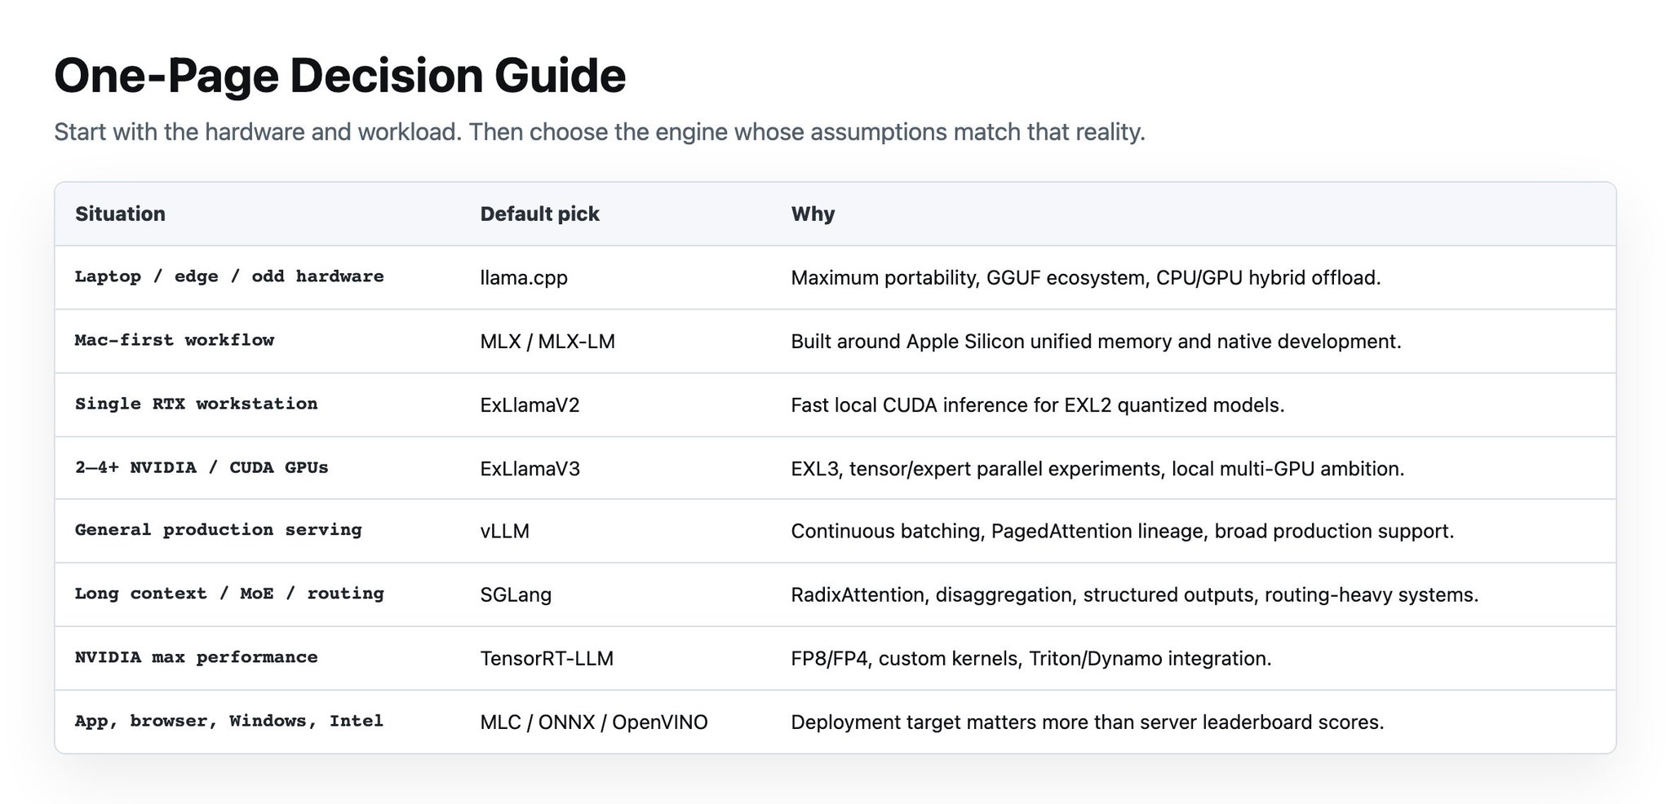Select the 'ExLlamaV3' cell
Viewport: 1671px width, 804px height.
[x=530, y=468]
